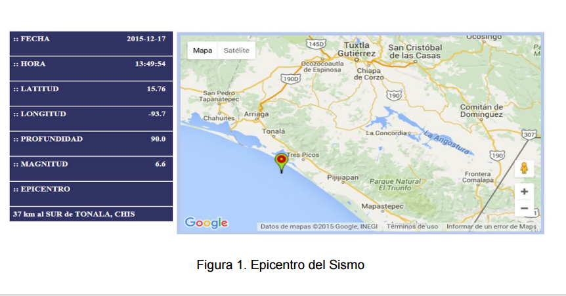Switch to the Satélite view tab
Screen dimensions: 566x296
(236, 51)
